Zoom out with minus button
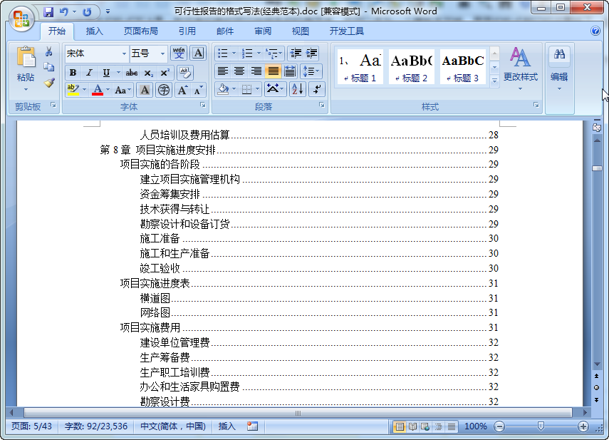The height and width of the screenshot is (440, 609). click(499, 426)
